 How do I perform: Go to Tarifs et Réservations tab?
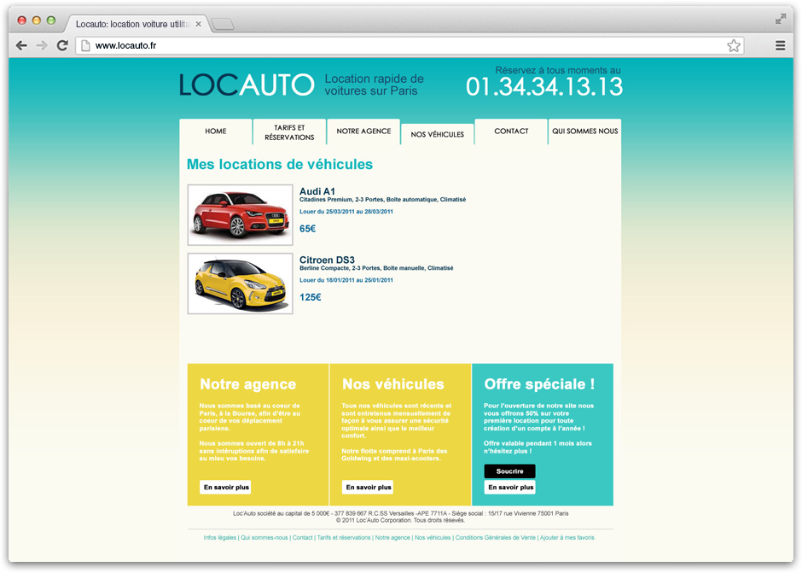coord(289,132)
